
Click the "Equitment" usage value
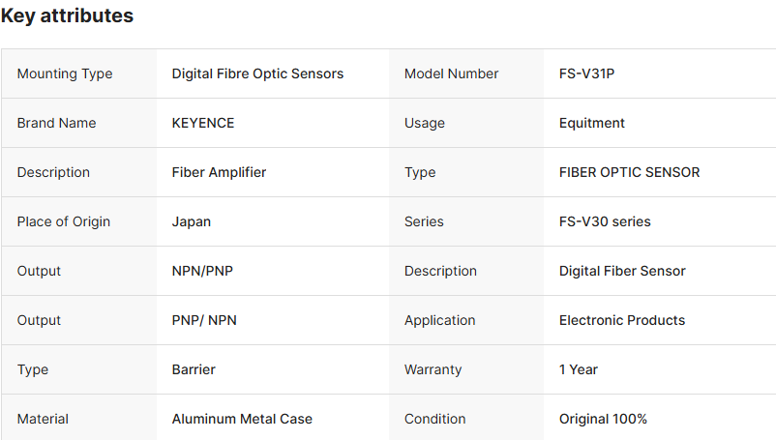click(x=592, y=123)
